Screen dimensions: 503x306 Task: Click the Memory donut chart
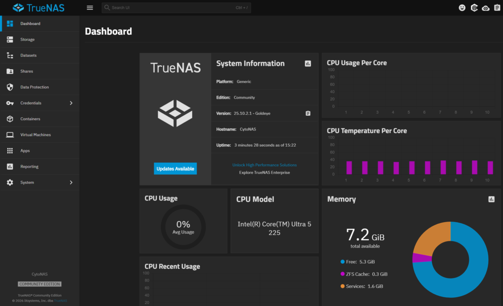(x=450, y=259)
